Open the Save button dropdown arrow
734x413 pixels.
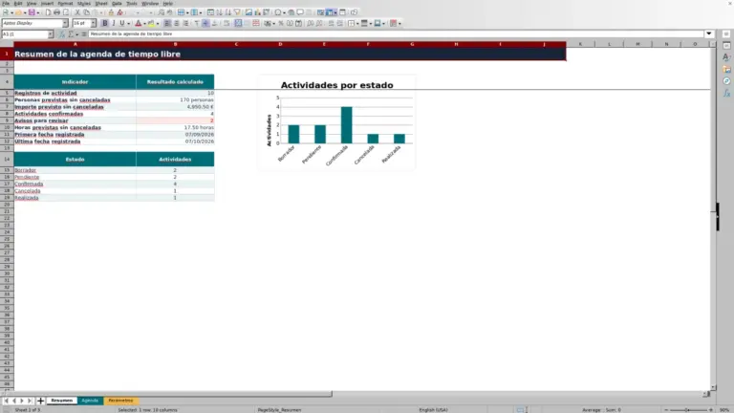tap(38, 12)
